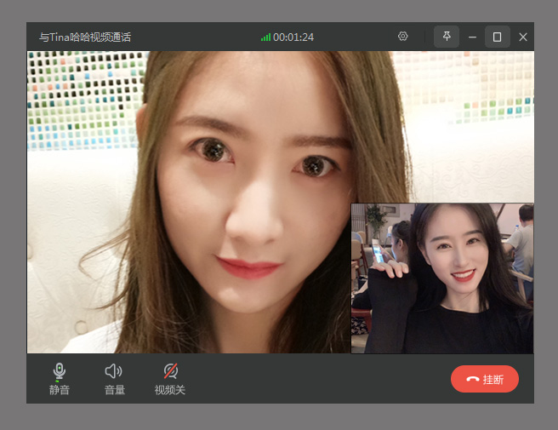
Task: Select the small picture-in-picture video thumbnail
Action: coord(442,278)
